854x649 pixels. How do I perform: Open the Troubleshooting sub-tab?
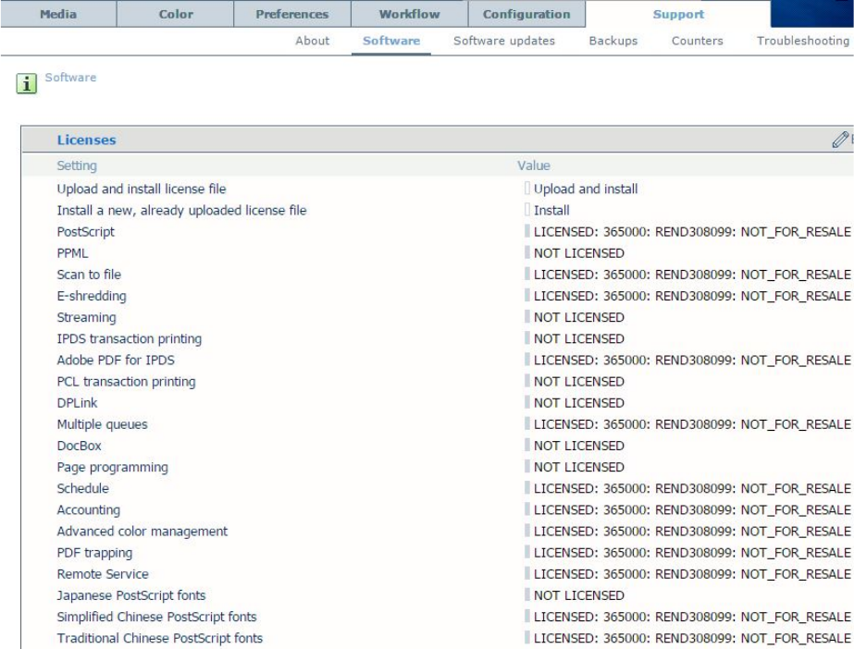tap(803, 41)
